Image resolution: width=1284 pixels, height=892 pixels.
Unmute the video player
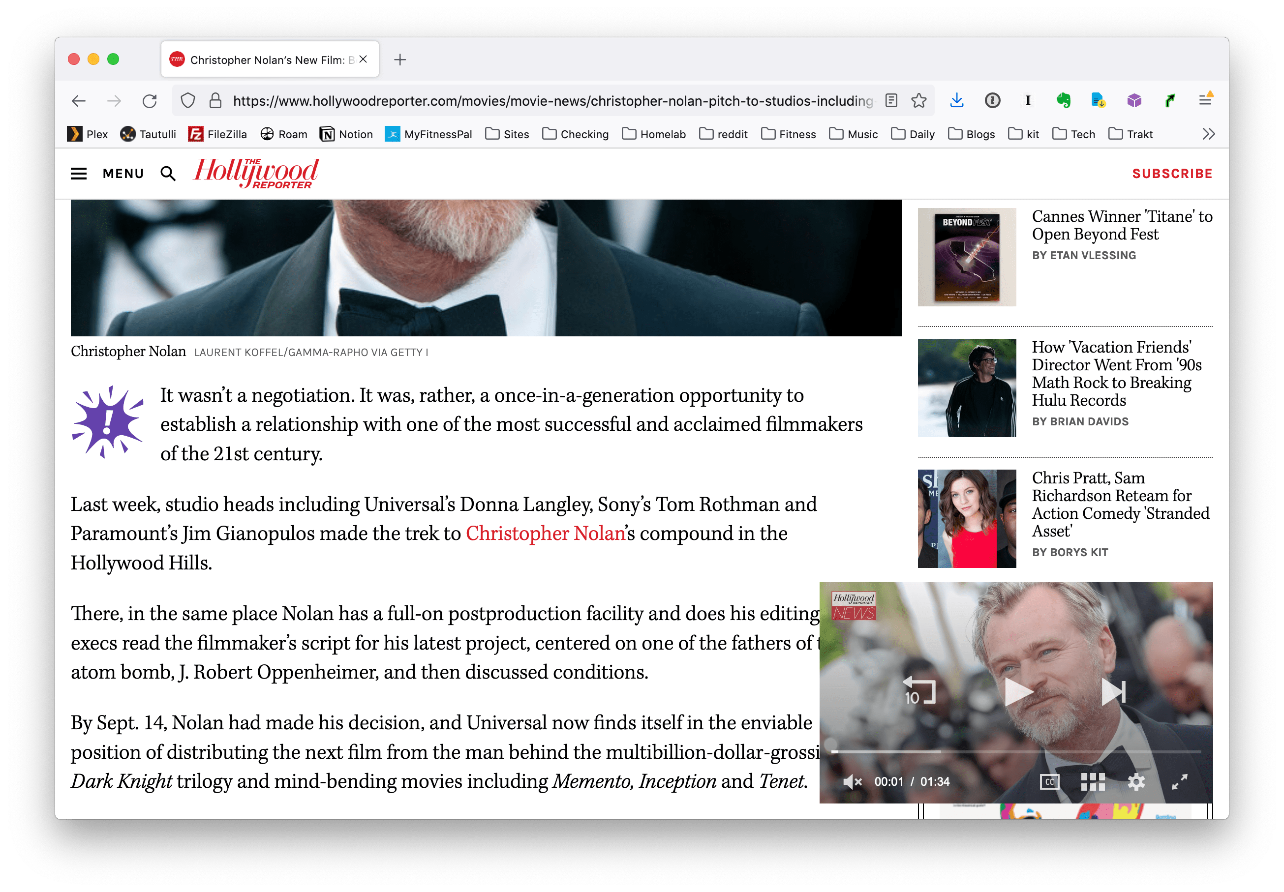(x=853, y=782)
